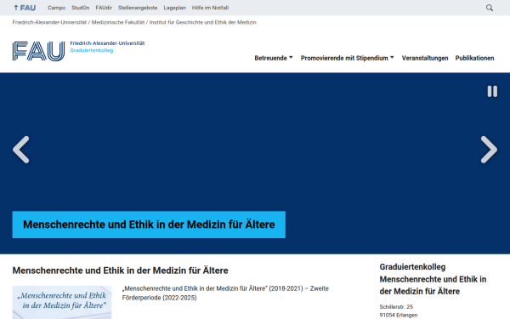Open the FAU home link with arrow
This screenshot has height=319, width=510.
[25, 8]
